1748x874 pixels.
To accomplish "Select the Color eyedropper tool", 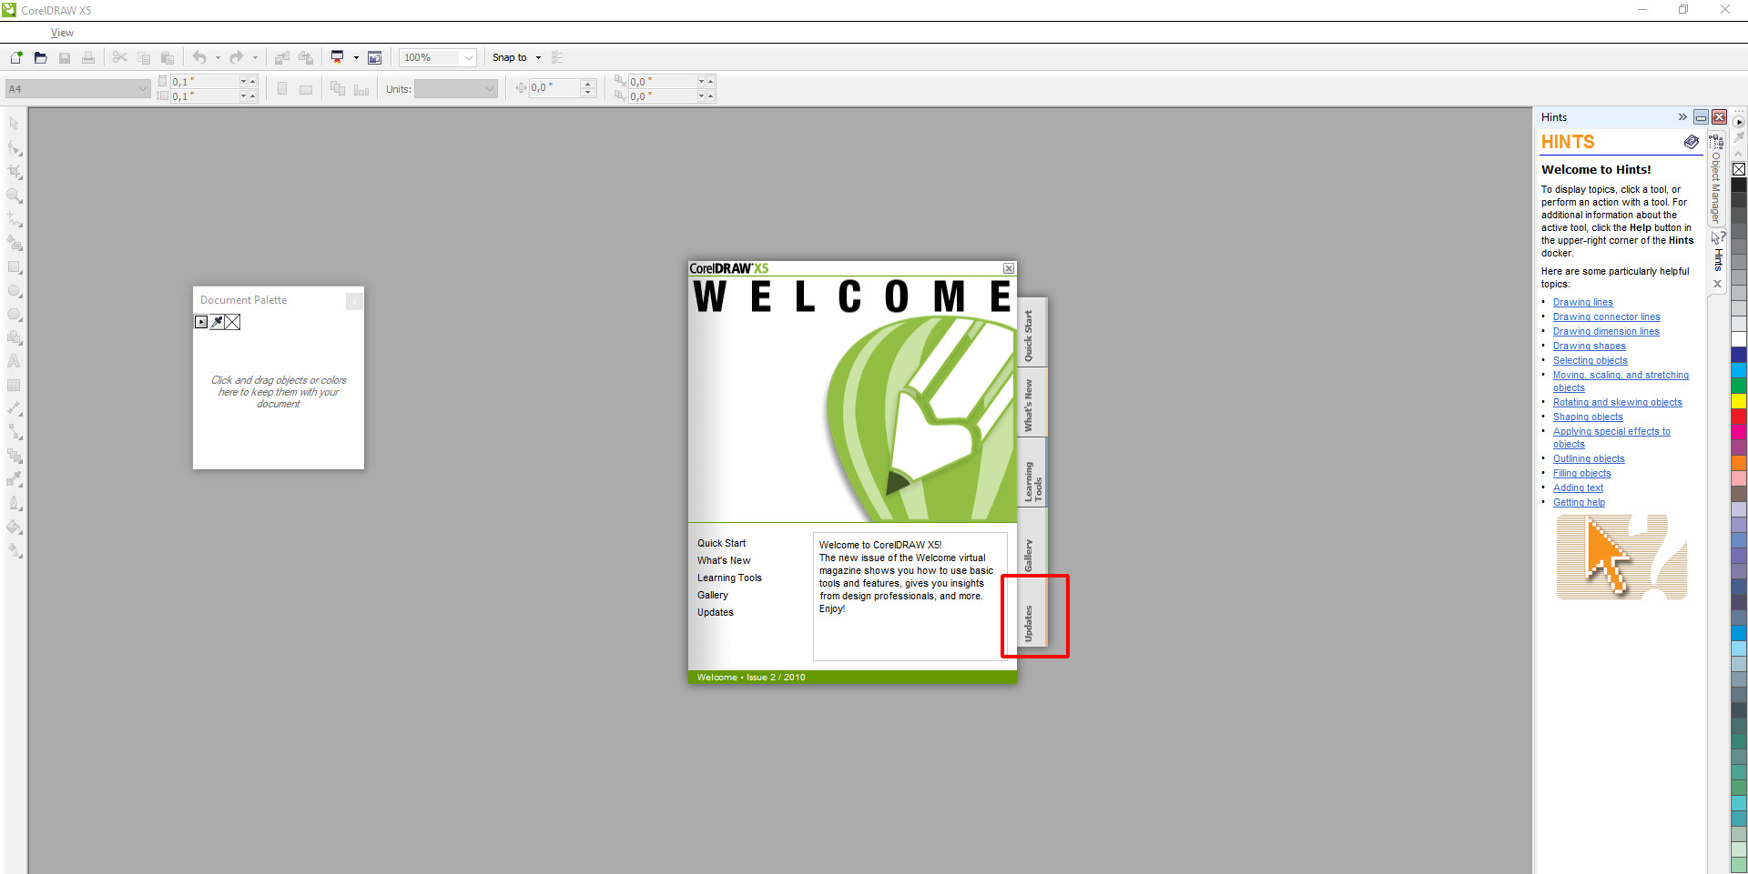I will click(15, 479).
